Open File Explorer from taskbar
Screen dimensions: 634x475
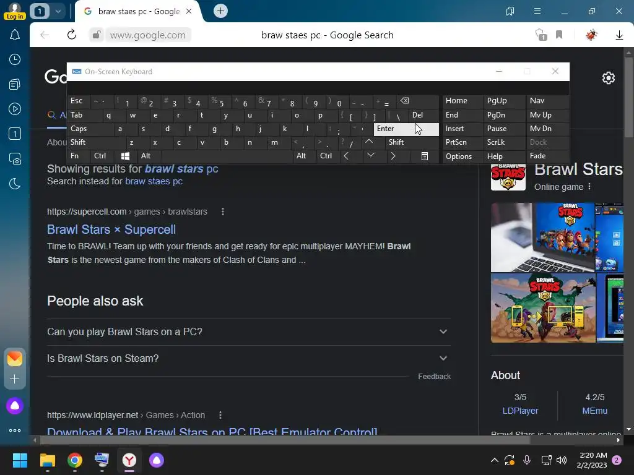pos(47,460)
